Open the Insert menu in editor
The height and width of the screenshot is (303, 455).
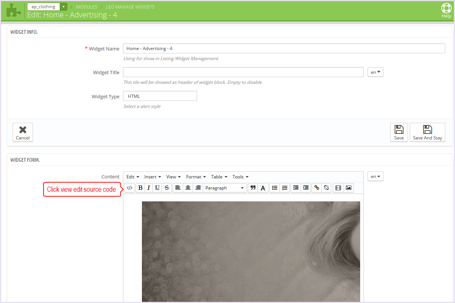coord(153,177)
